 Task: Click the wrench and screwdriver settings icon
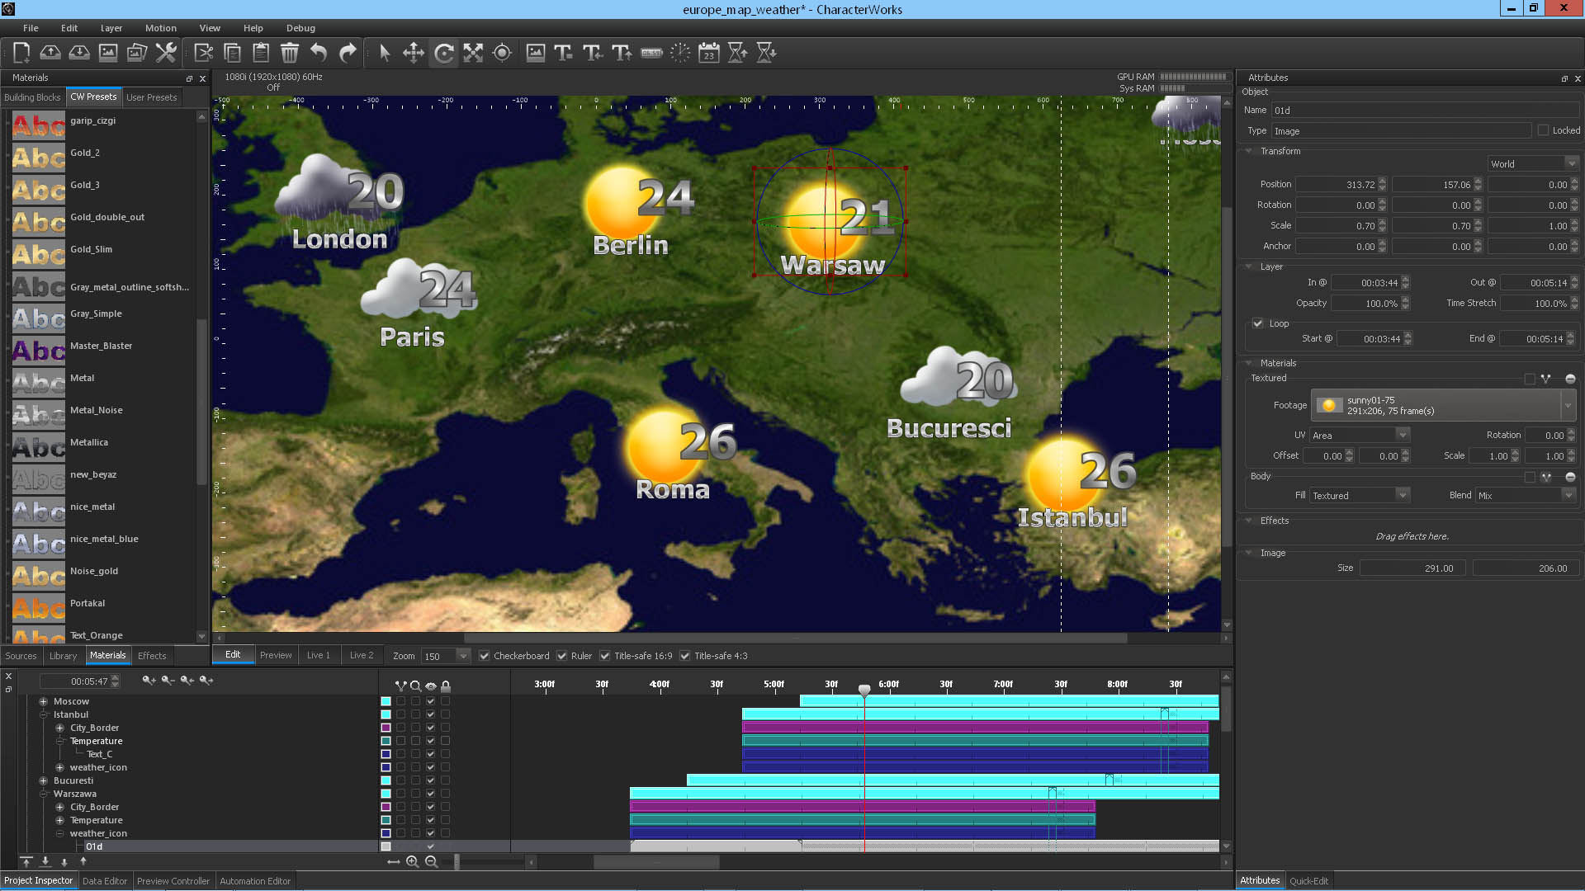[166, 53]
